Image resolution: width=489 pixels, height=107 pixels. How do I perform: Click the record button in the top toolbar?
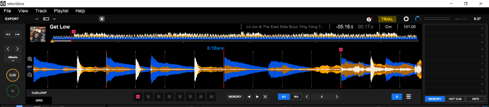click(102, 19)
